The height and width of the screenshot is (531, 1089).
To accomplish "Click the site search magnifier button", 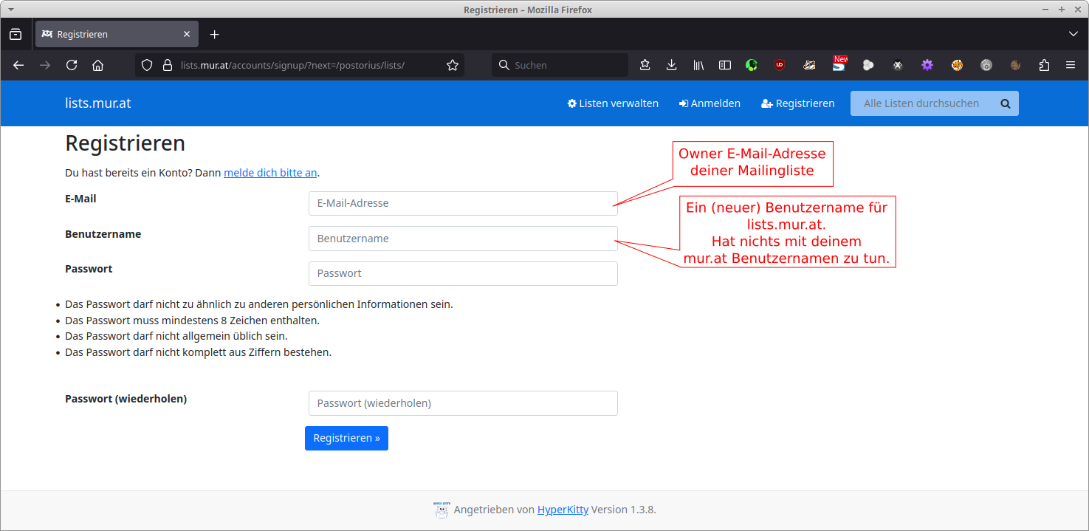I will 1005,103.
